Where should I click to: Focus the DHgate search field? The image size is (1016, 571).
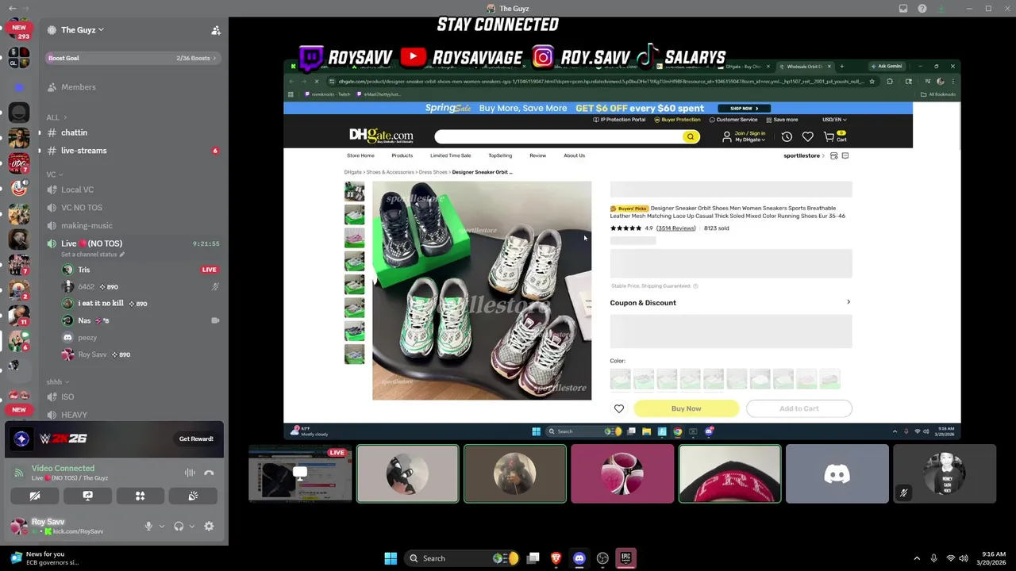[559, 136]
